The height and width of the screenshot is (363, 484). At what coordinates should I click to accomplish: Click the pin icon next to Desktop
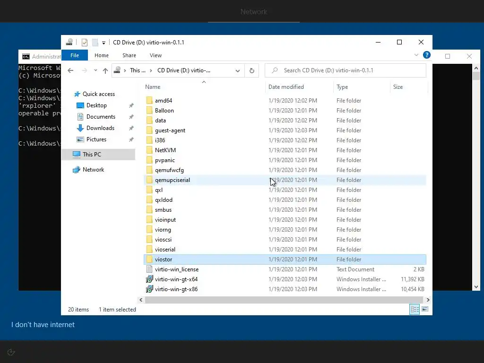[131, 105]
